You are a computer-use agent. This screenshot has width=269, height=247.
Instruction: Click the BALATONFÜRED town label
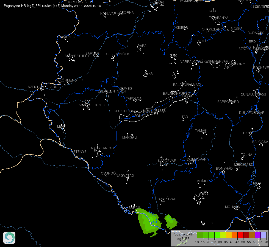pyautogui.click(x=176, y=94)
